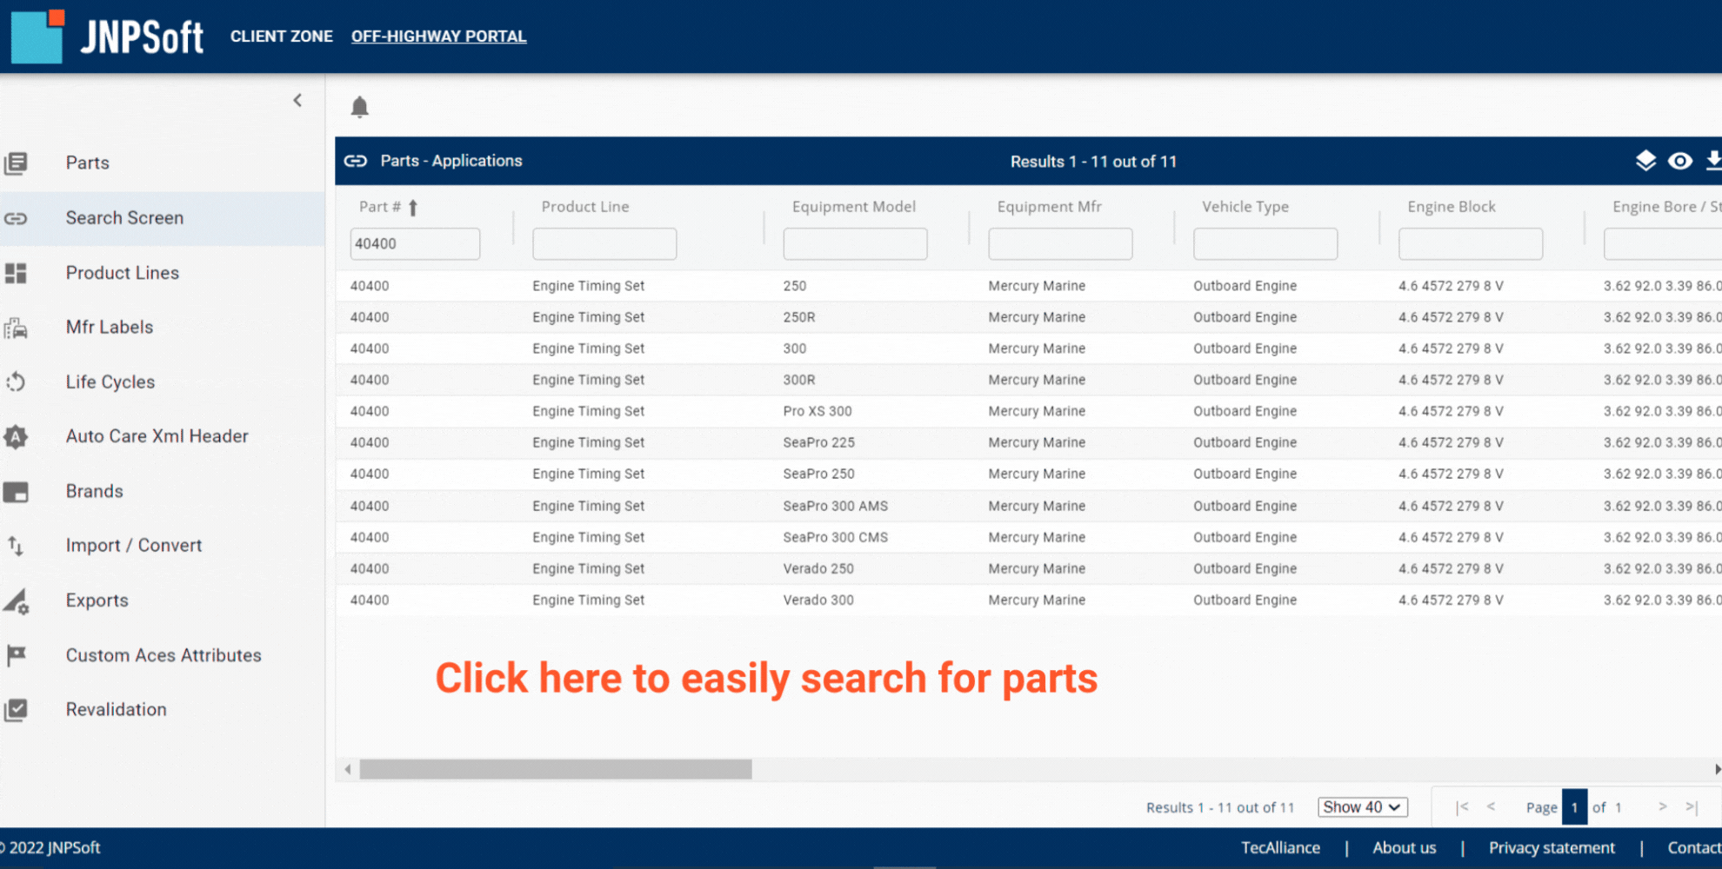The image size is (1722, 869).
Task: Click the Equipment Model filter field
Action: tap(855, 244)
